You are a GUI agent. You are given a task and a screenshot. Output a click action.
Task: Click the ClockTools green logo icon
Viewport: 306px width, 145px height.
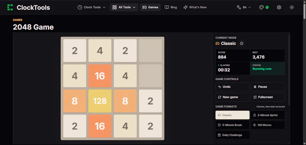coord(10,7)
